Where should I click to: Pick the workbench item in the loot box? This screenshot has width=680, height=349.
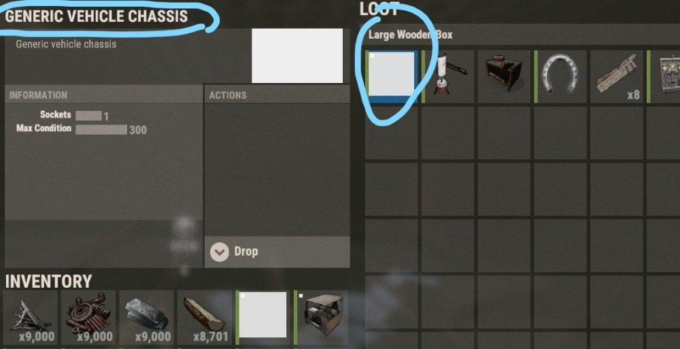(504, 76)
